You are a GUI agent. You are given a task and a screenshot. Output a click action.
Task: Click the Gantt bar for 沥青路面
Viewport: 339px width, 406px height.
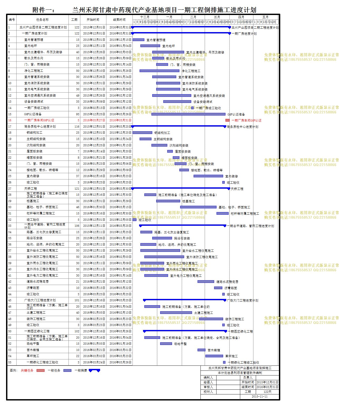218,288
